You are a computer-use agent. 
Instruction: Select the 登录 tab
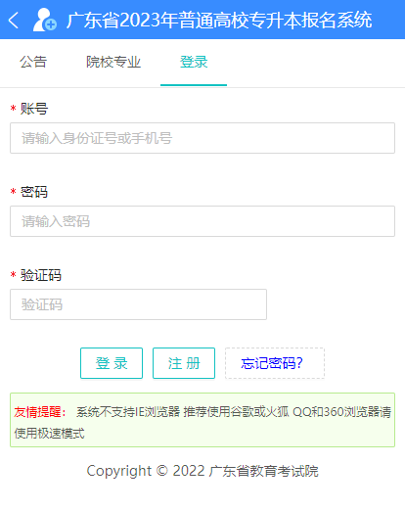click(x=194, y=62)
